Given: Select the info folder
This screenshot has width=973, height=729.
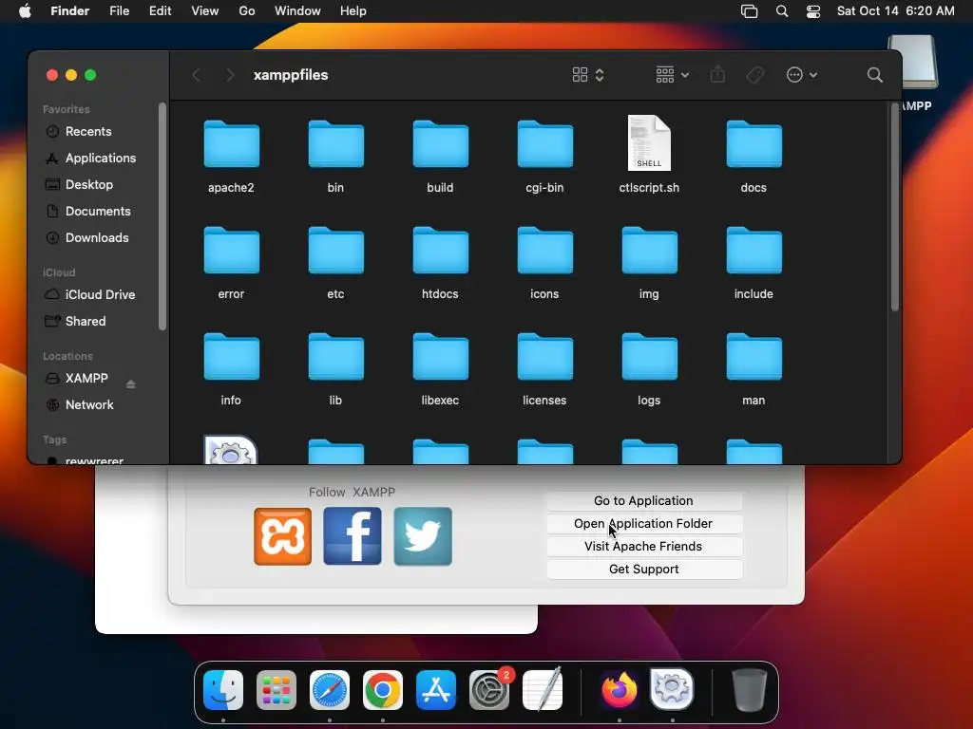Looking at the screenshot, I should point(231,357).
